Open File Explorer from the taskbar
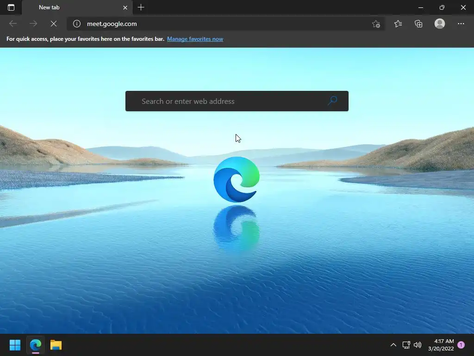This screenshot has height=356, width=474. [x=56, y=345]
